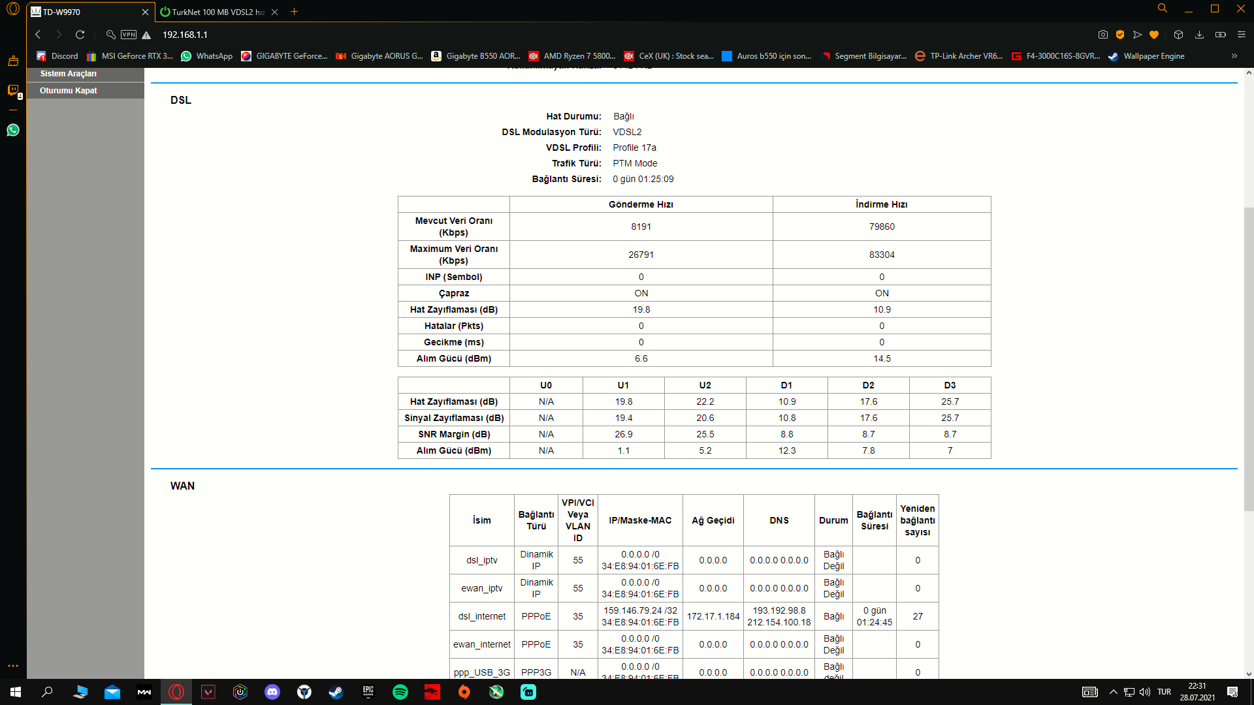Toggle the battery saver icon

[x=1220, y=35]
